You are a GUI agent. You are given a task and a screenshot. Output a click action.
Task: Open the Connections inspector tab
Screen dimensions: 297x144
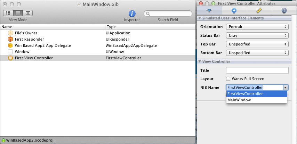(x=234, y=10)
